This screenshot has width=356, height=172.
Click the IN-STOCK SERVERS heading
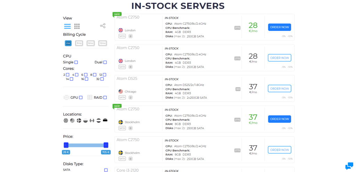click(x=178, y=6)
